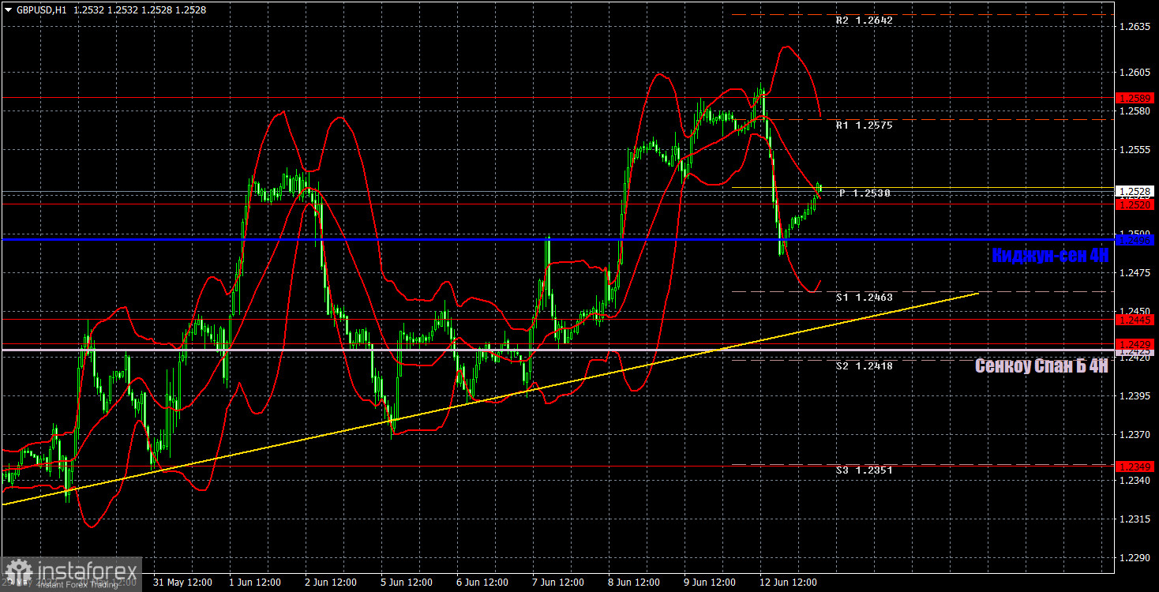Select the 1.2475 price axis value

[1135, 273]
